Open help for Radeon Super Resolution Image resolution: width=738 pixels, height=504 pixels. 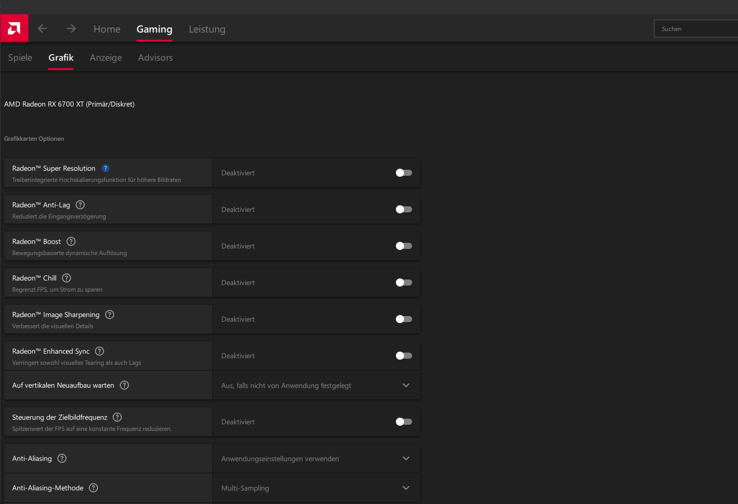[x=106, y=168]
